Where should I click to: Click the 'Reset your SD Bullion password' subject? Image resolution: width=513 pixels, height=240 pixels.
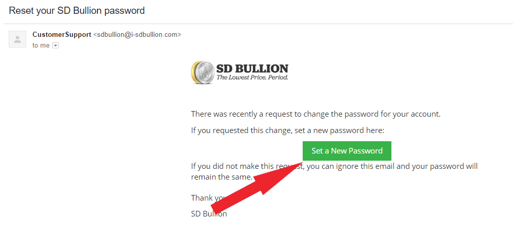pyautogui.click(x=77, y=10)
